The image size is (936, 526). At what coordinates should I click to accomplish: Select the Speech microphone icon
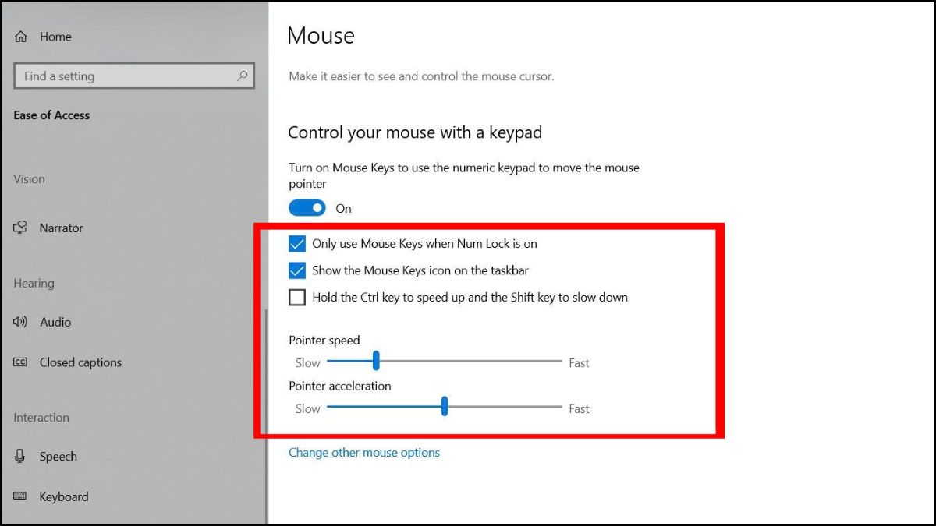[x=20, y=456]
